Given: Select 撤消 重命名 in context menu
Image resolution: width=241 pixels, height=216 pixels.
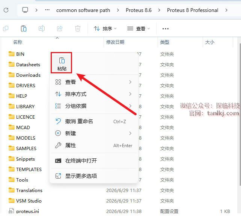Looking at the screenshot, I should pos(94,121).
